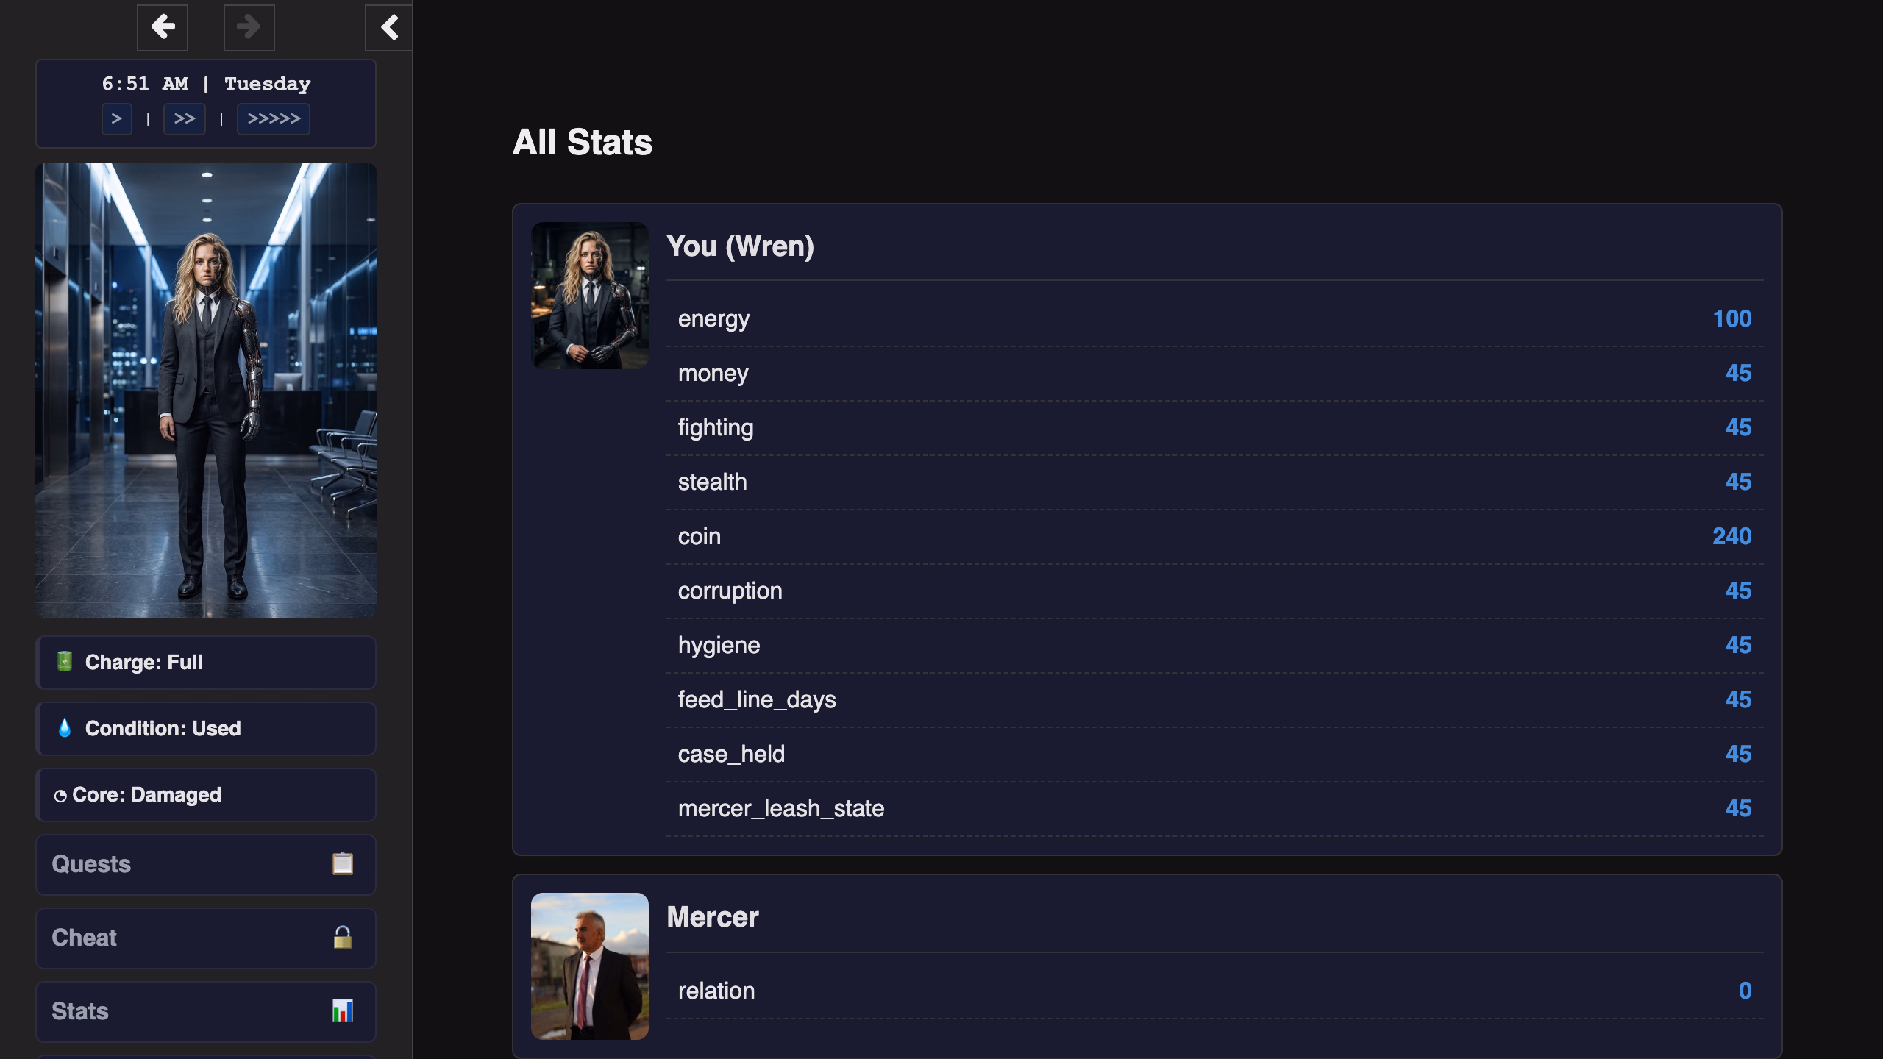Open the Quests menu entry
This screenshot has width=1883, height=1059.
coord(206,864)
